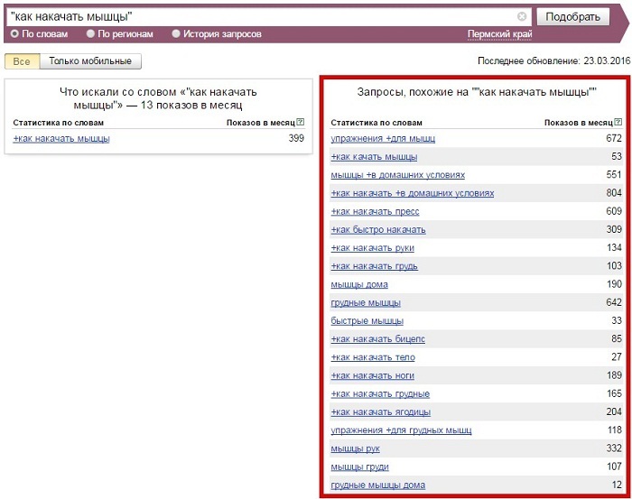
Task: Open '+как быстро накачать' link
Action: 378,229
